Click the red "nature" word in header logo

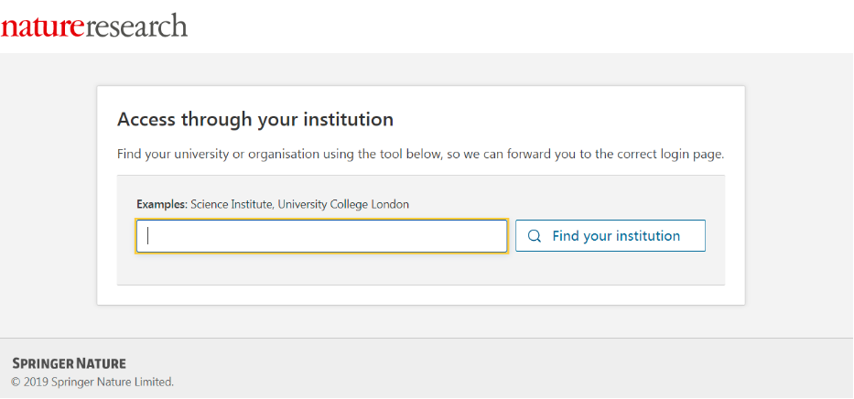coord(42,26)
